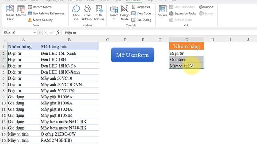The width and height of the screenshot is (257, 144).
Task: Select column G header
Action: pyautogui.click(x=186, y=40)
